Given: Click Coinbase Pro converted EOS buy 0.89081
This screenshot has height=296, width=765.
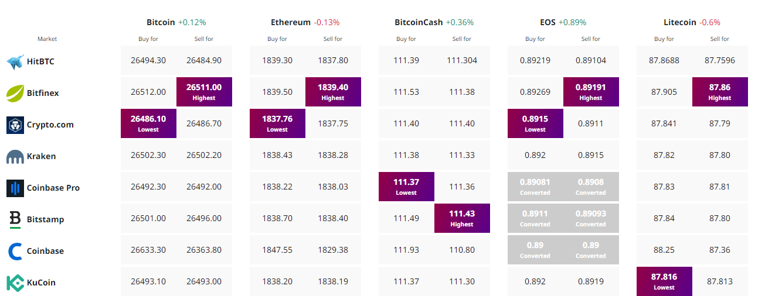Looking at the screenshot, I should point(535,187).
